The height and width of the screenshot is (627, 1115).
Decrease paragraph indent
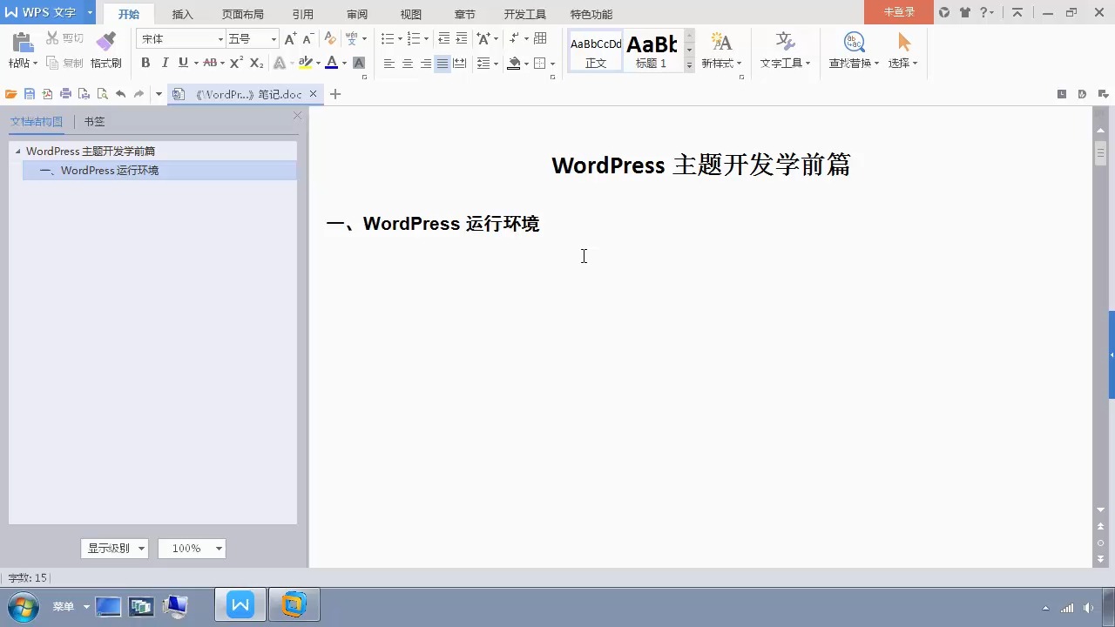443,38
